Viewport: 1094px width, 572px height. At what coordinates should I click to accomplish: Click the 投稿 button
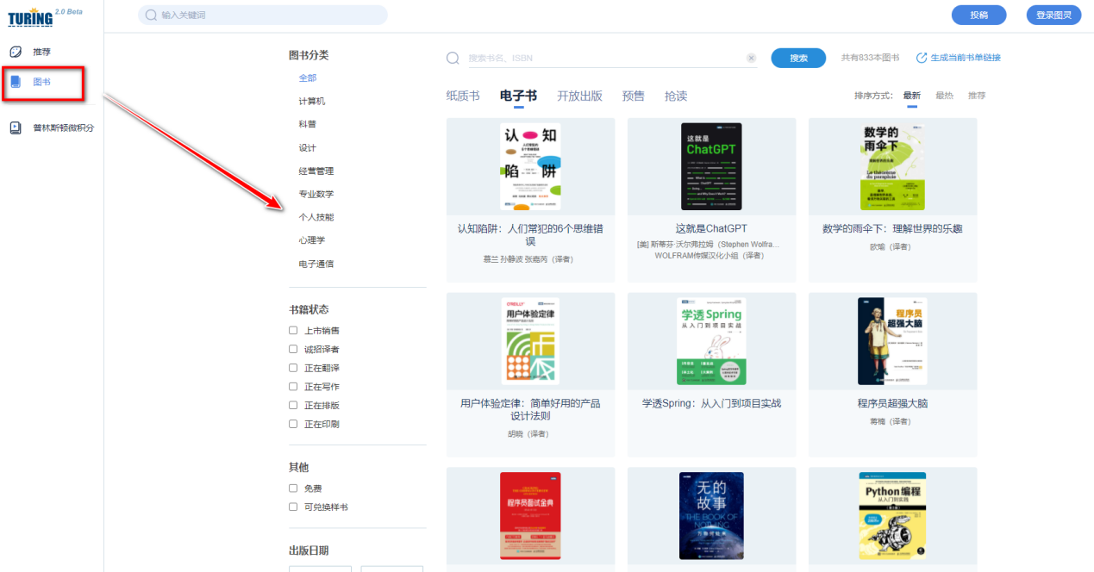978,15
